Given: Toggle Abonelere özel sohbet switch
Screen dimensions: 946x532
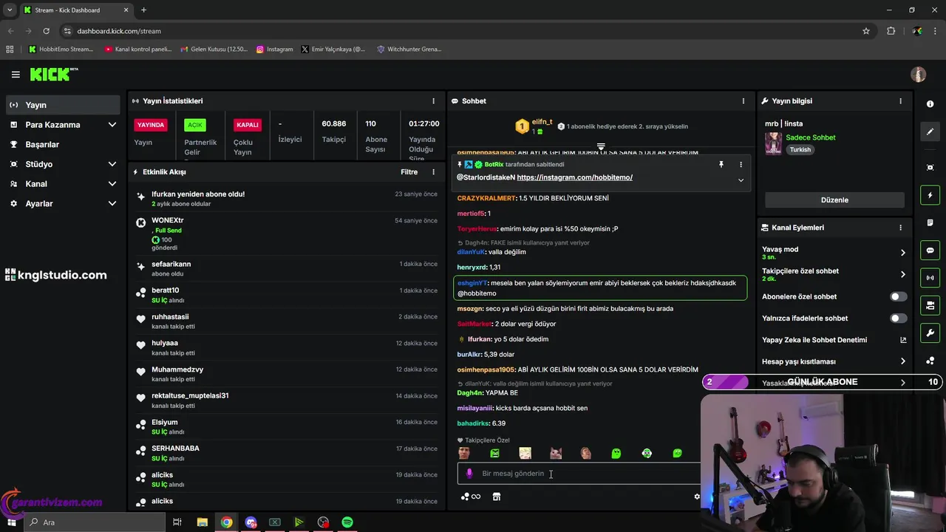Looking at the screenshot, I should [898, 297].
